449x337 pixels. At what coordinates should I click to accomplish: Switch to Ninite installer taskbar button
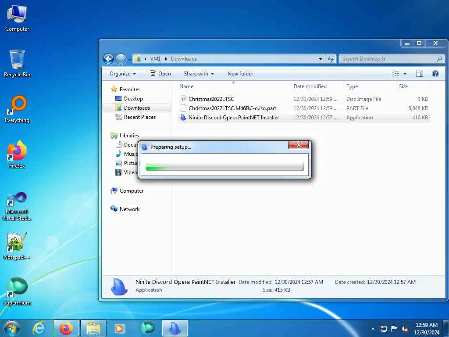[x=175, y=328]
